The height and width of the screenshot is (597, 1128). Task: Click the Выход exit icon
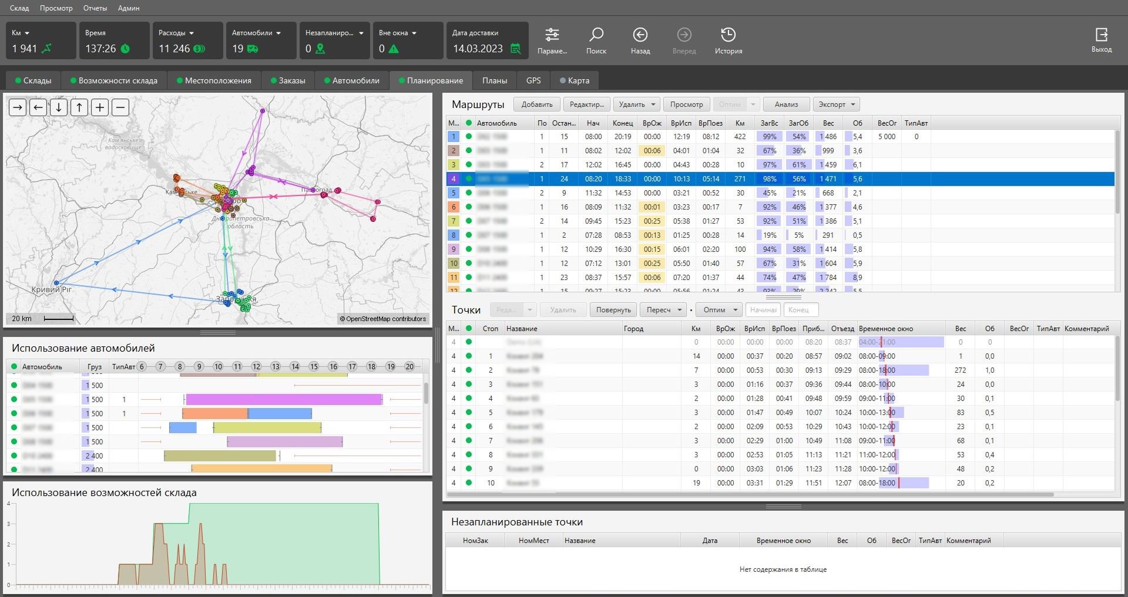point(1101,35)
